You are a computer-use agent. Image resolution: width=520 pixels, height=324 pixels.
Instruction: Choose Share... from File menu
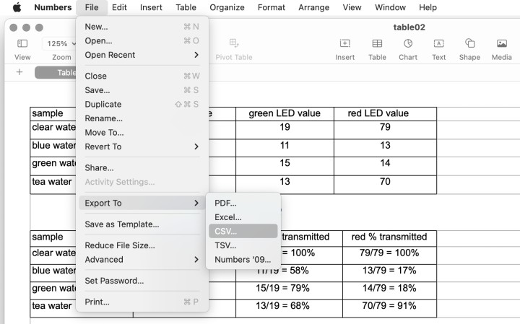click(x=142, y=167)
